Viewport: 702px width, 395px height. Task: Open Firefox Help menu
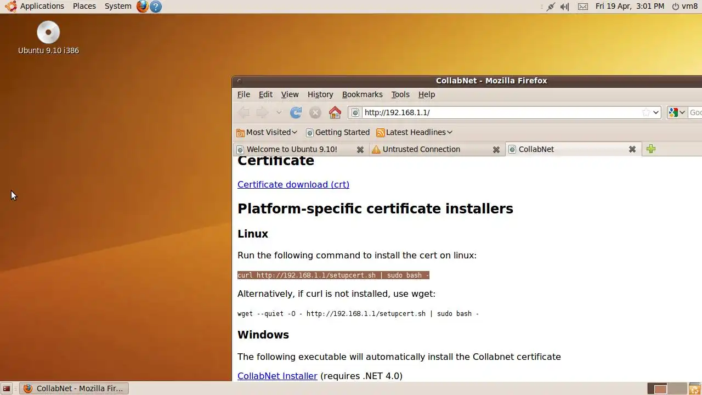(427, 94)
